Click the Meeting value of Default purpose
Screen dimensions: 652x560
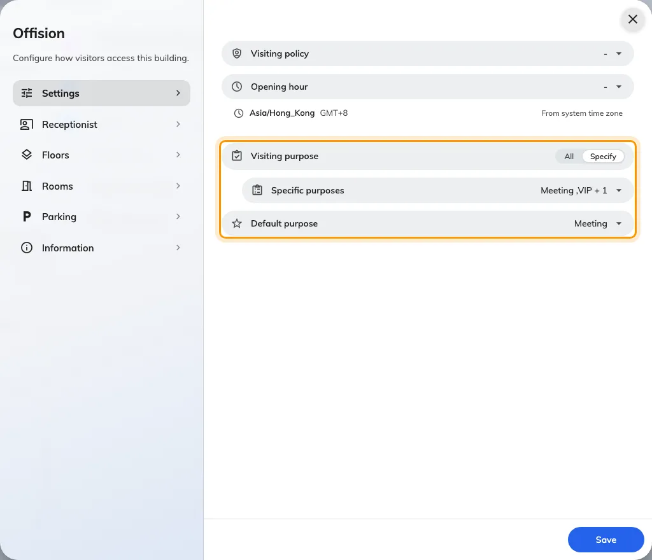tap(590, 223)
